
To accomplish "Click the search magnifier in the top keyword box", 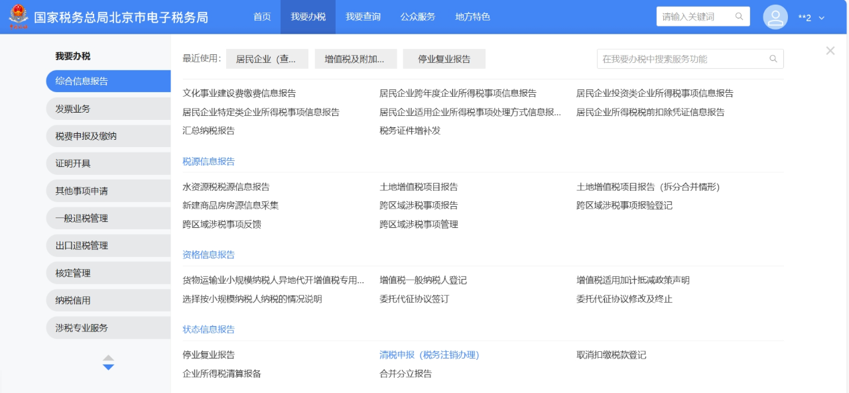I will pos(738,17).
